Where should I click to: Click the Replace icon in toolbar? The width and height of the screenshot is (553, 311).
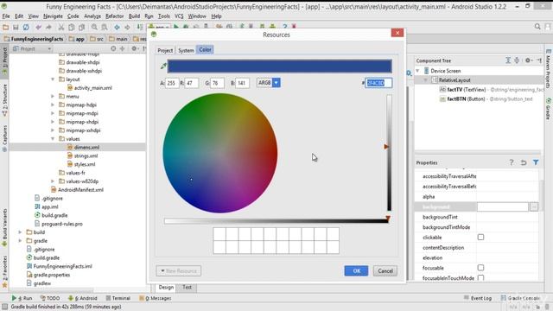point(105,27)
